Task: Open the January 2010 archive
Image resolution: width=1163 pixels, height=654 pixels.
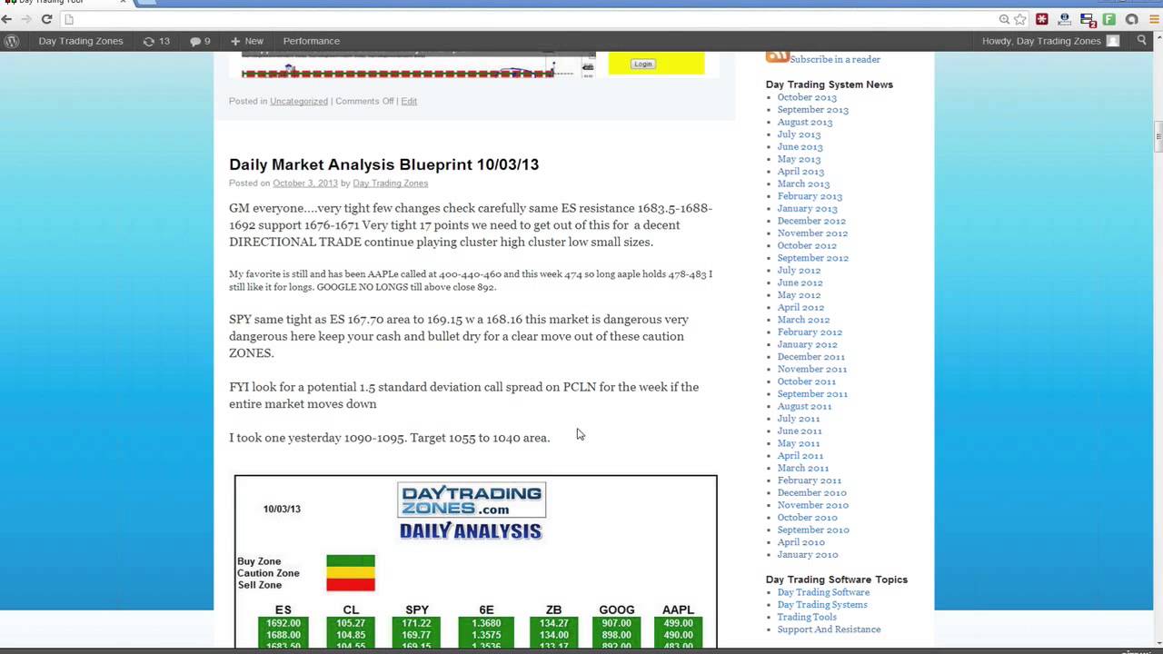Action: click(x=807, y=554)
